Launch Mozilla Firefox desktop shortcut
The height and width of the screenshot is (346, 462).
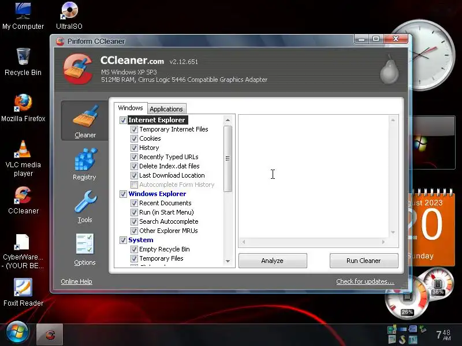click(x=23, y=108)
